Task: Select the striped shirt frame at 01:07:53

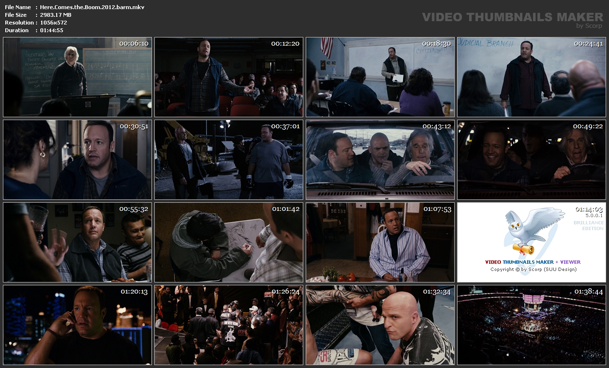Action: pyautogui.click(x=380, y=242)
